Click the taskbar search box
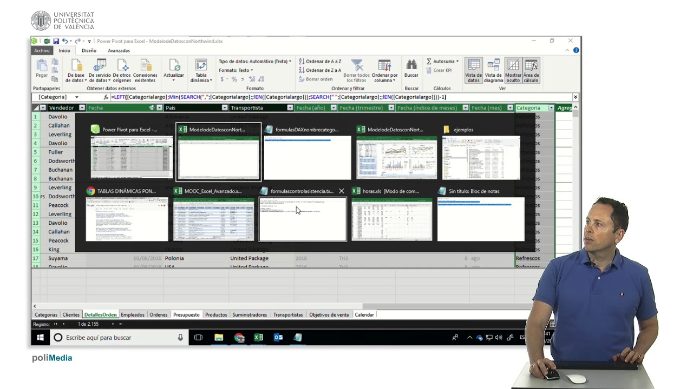The image size is (693, 389). (119, 338)
